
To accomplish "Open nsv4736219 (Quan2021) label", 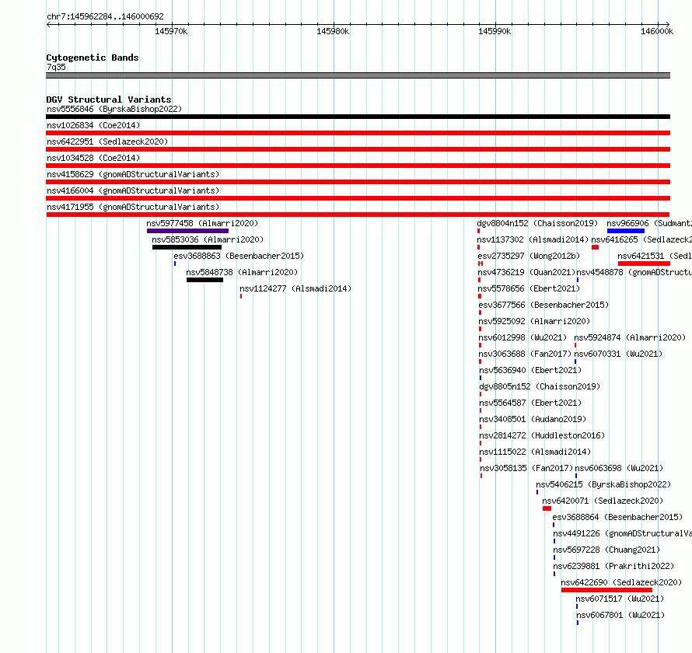I will (x=526, y=272).
